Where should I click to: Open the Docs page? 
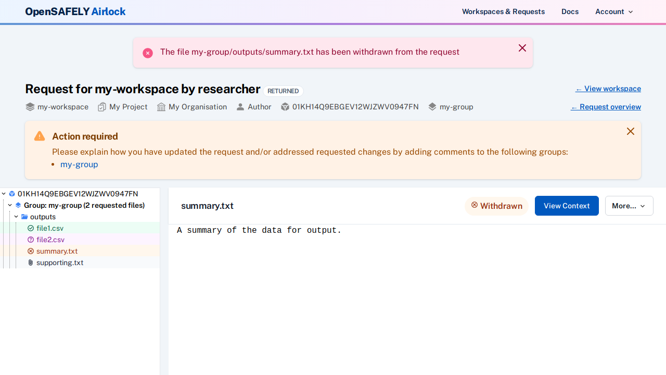coord(570,11)
